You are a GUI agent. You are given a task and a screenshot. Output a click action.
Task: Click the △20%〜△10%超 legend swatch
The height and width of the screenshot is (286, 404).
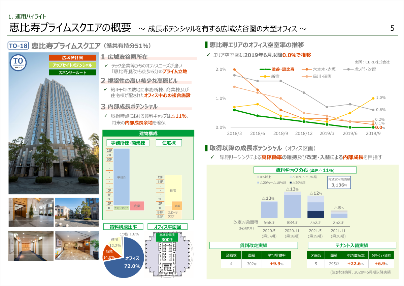(258, 182)
